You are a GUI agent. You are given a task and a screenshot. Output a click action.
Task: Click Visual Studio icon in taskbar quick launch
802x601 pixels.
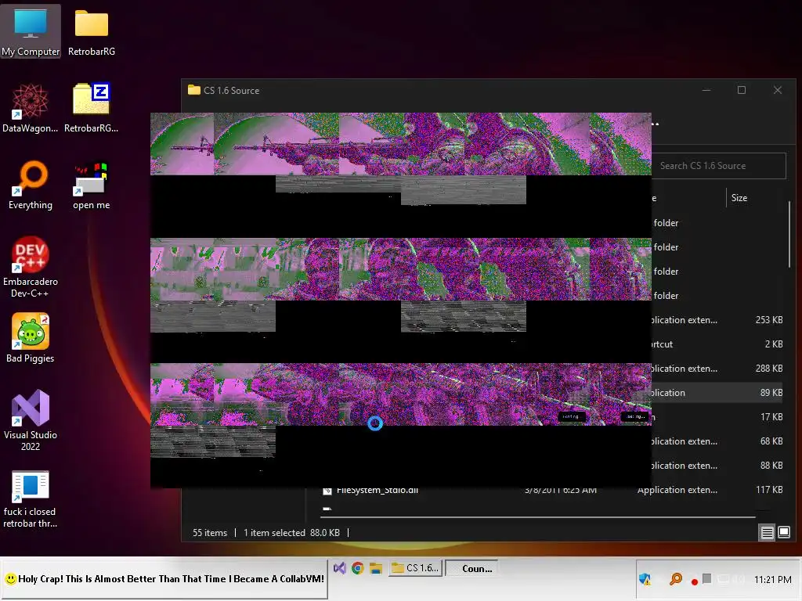[340, 568]
